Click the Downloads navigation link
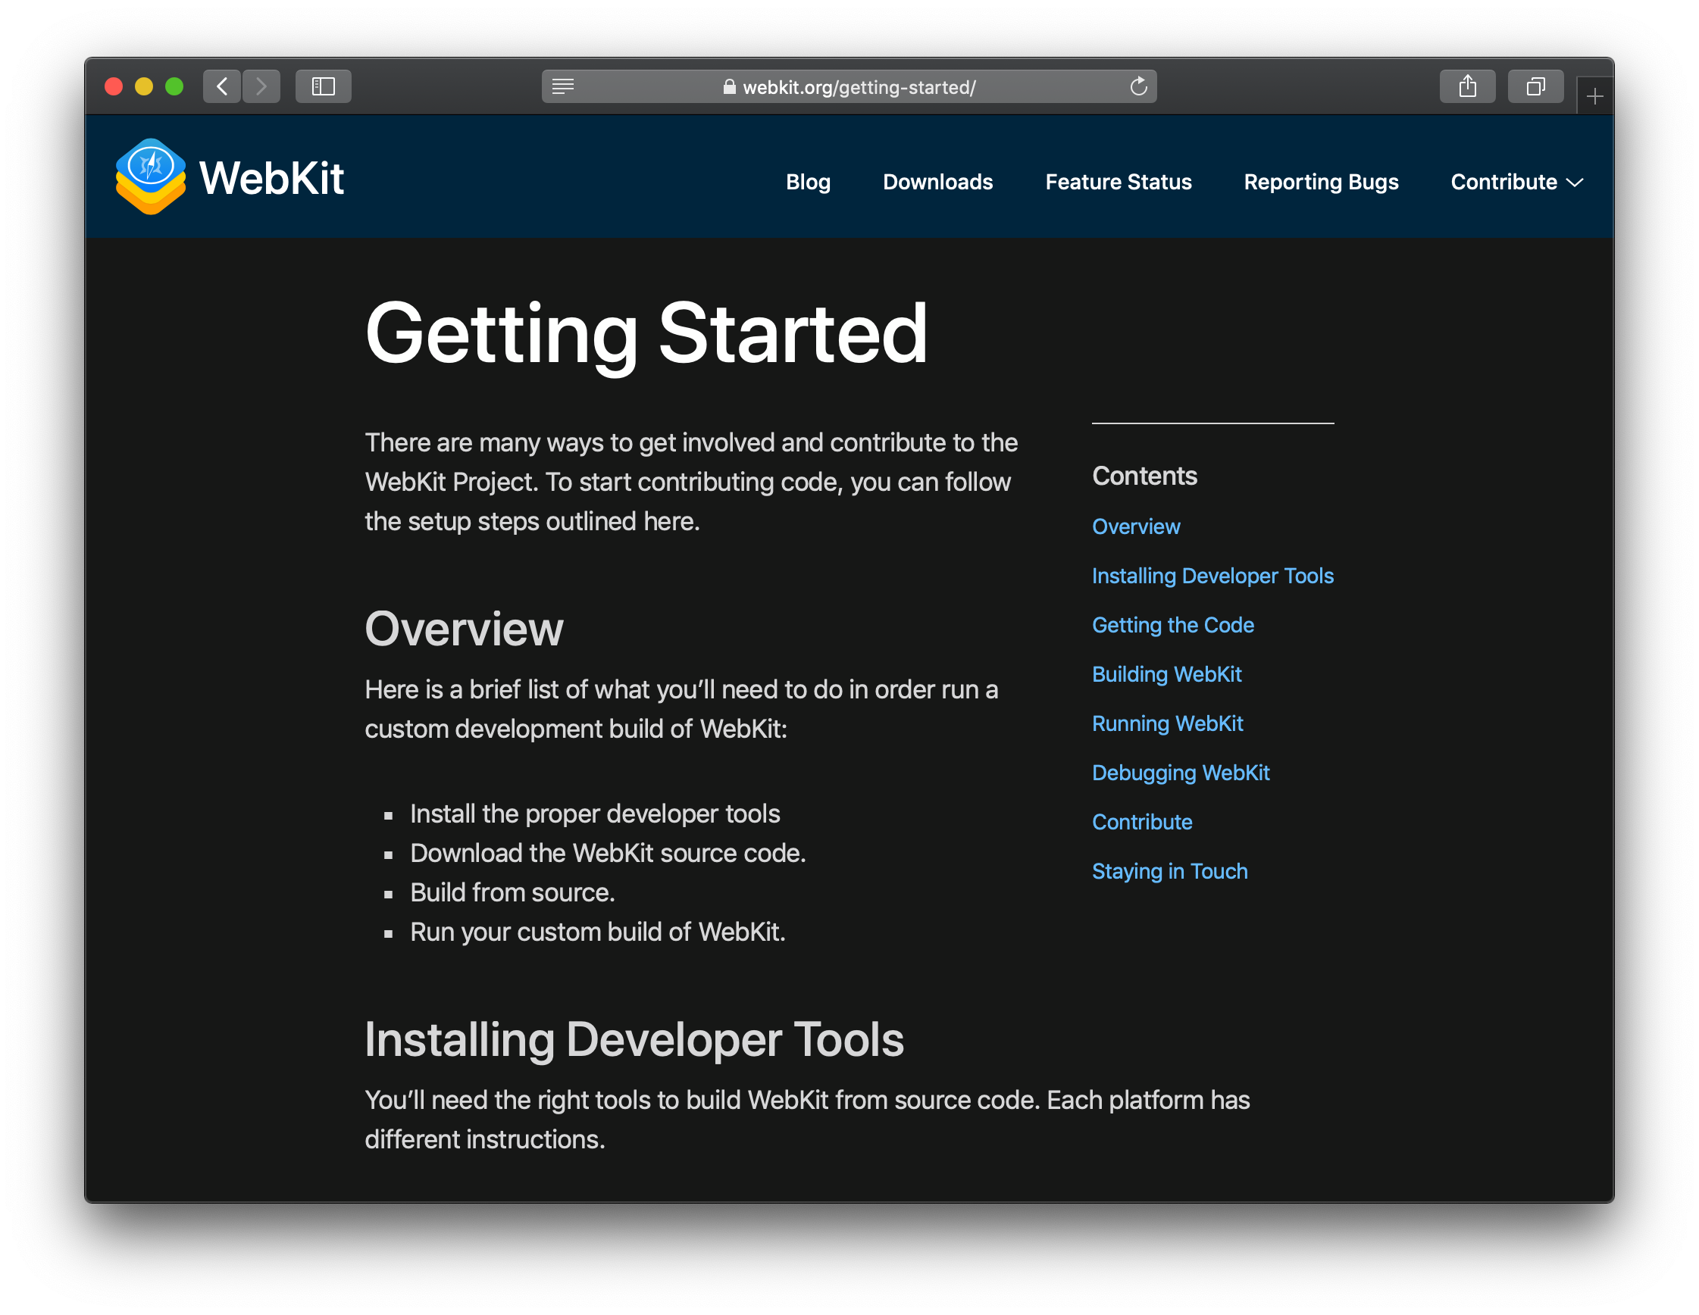 click(937, 180)
